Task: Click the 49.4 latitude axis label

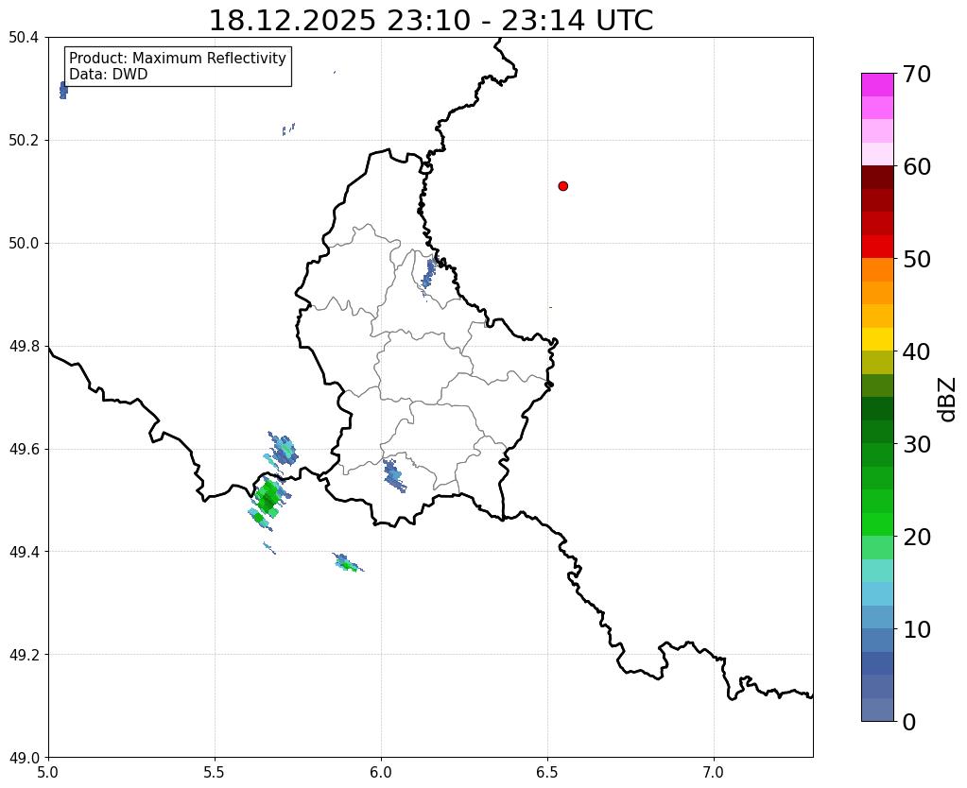Action: [24, 551]
